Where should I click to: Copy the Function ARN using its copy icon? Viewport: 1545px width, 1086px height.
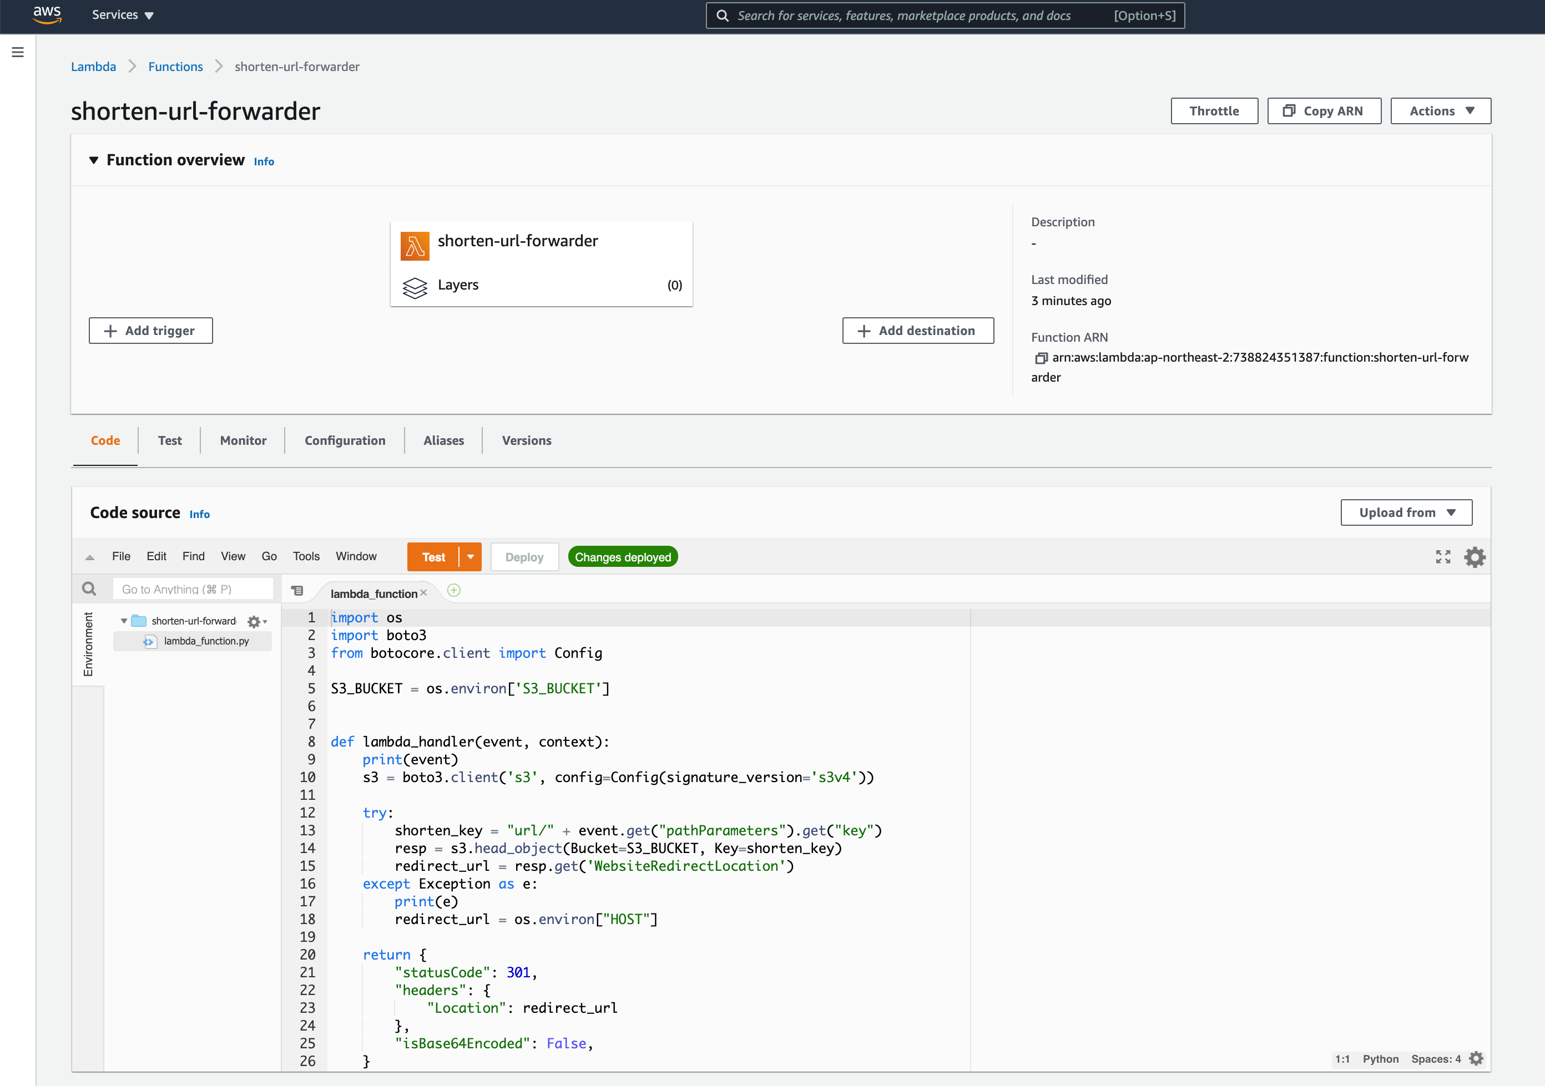point(1041,358)
